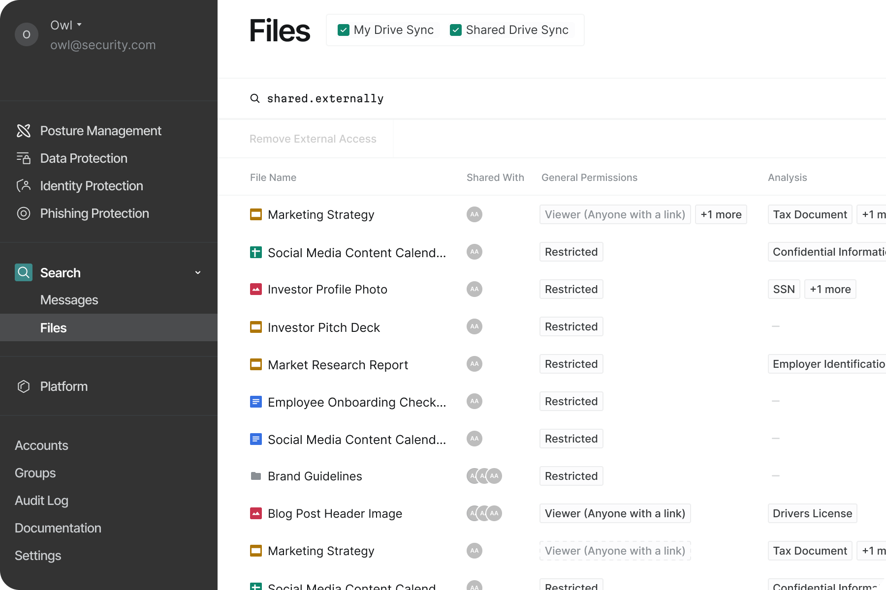
Task: Click the slides icon beside Investor Pitch Deck
Action: (256, 327)
